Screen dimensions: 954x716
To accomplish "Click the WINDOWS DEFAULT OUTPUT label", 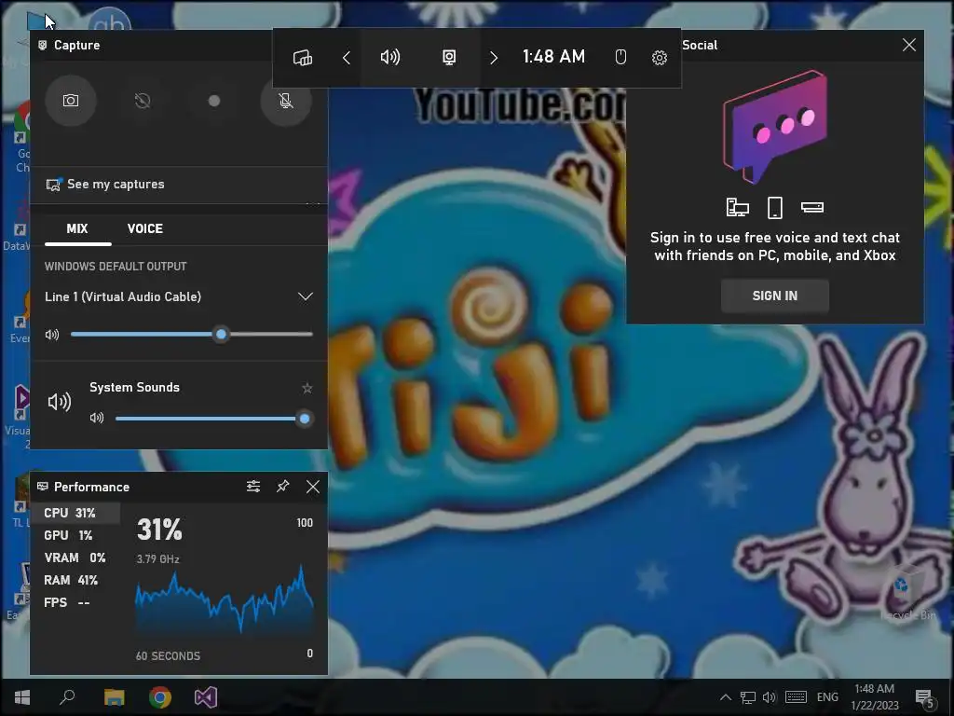I will (116, 267).
